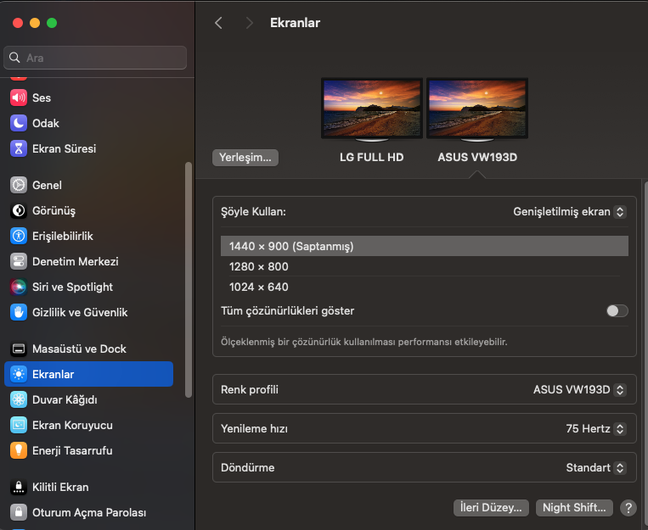Open Duvar Kâğıdı wallpaper icon

click(19, 399)
